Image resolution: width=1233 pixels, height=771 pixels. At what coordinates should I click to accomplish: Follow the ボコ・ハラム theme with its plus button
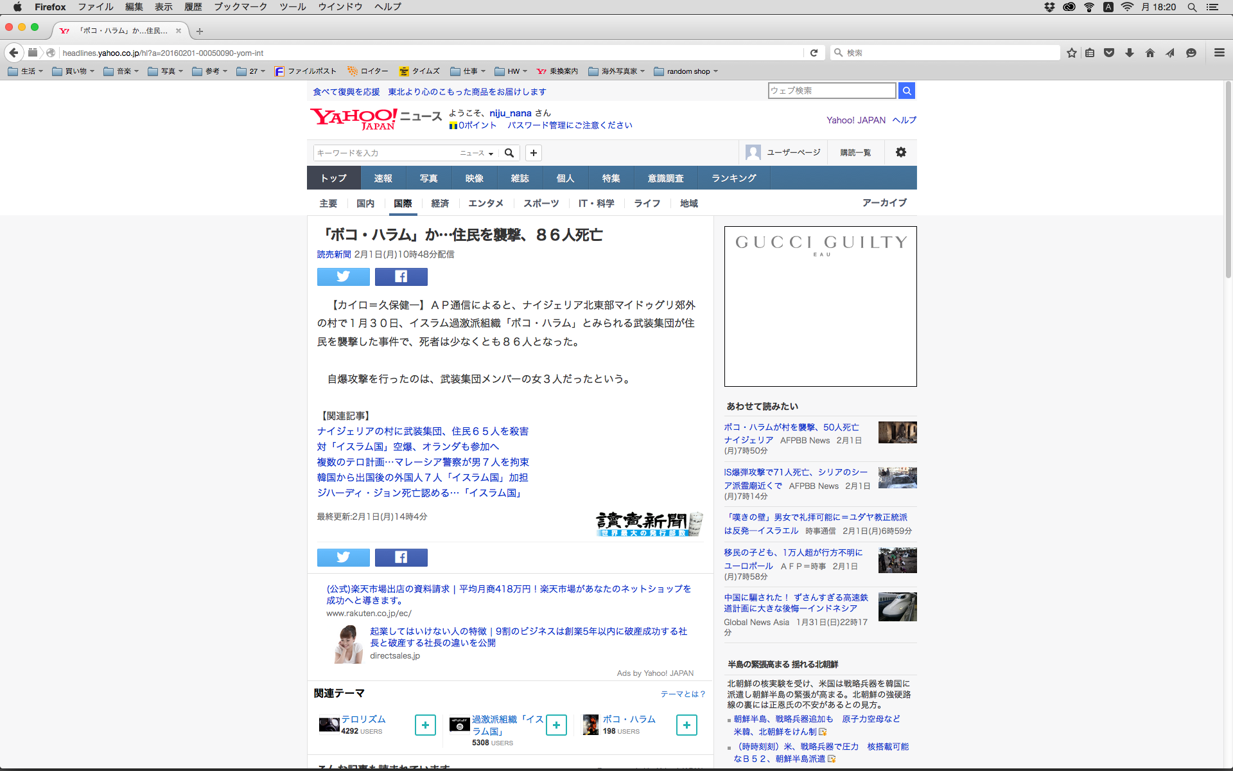click(686, 725)
